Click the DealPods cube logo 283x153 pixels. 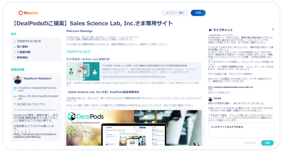coord(71,116)
